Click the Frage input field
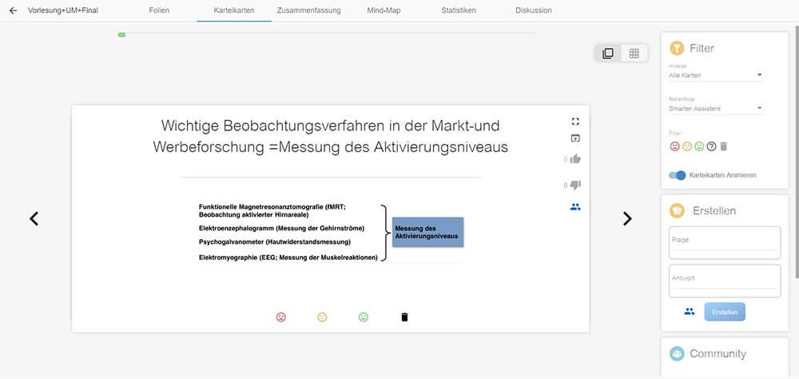 (724, 240)
